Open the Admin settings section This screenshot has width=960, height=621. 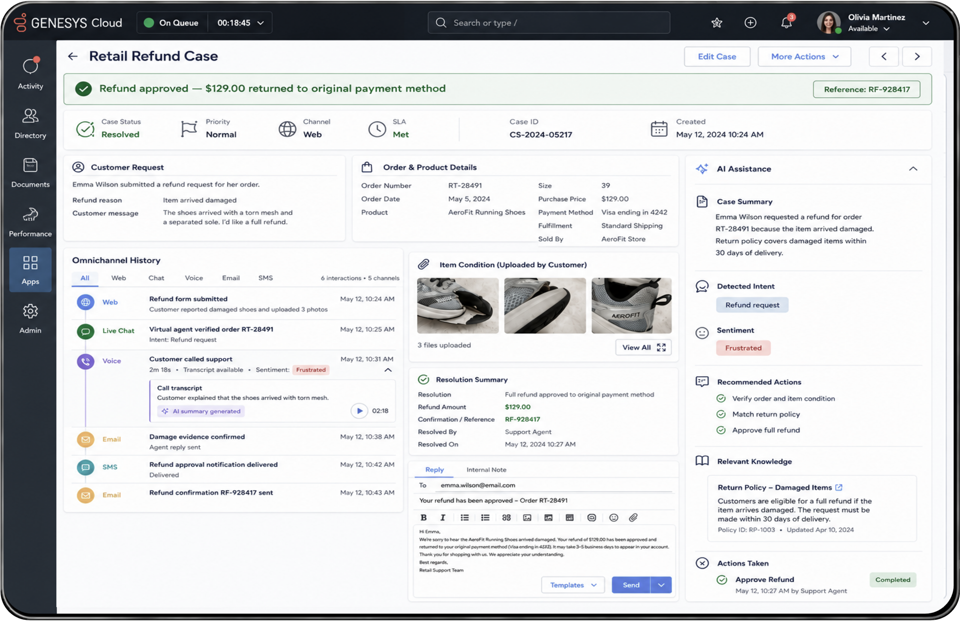point(30,319)
